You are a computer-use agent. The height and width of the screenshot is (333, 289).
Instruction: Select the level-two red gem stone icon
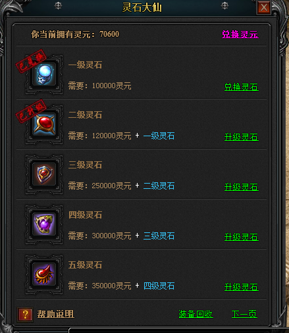(44, 124)
